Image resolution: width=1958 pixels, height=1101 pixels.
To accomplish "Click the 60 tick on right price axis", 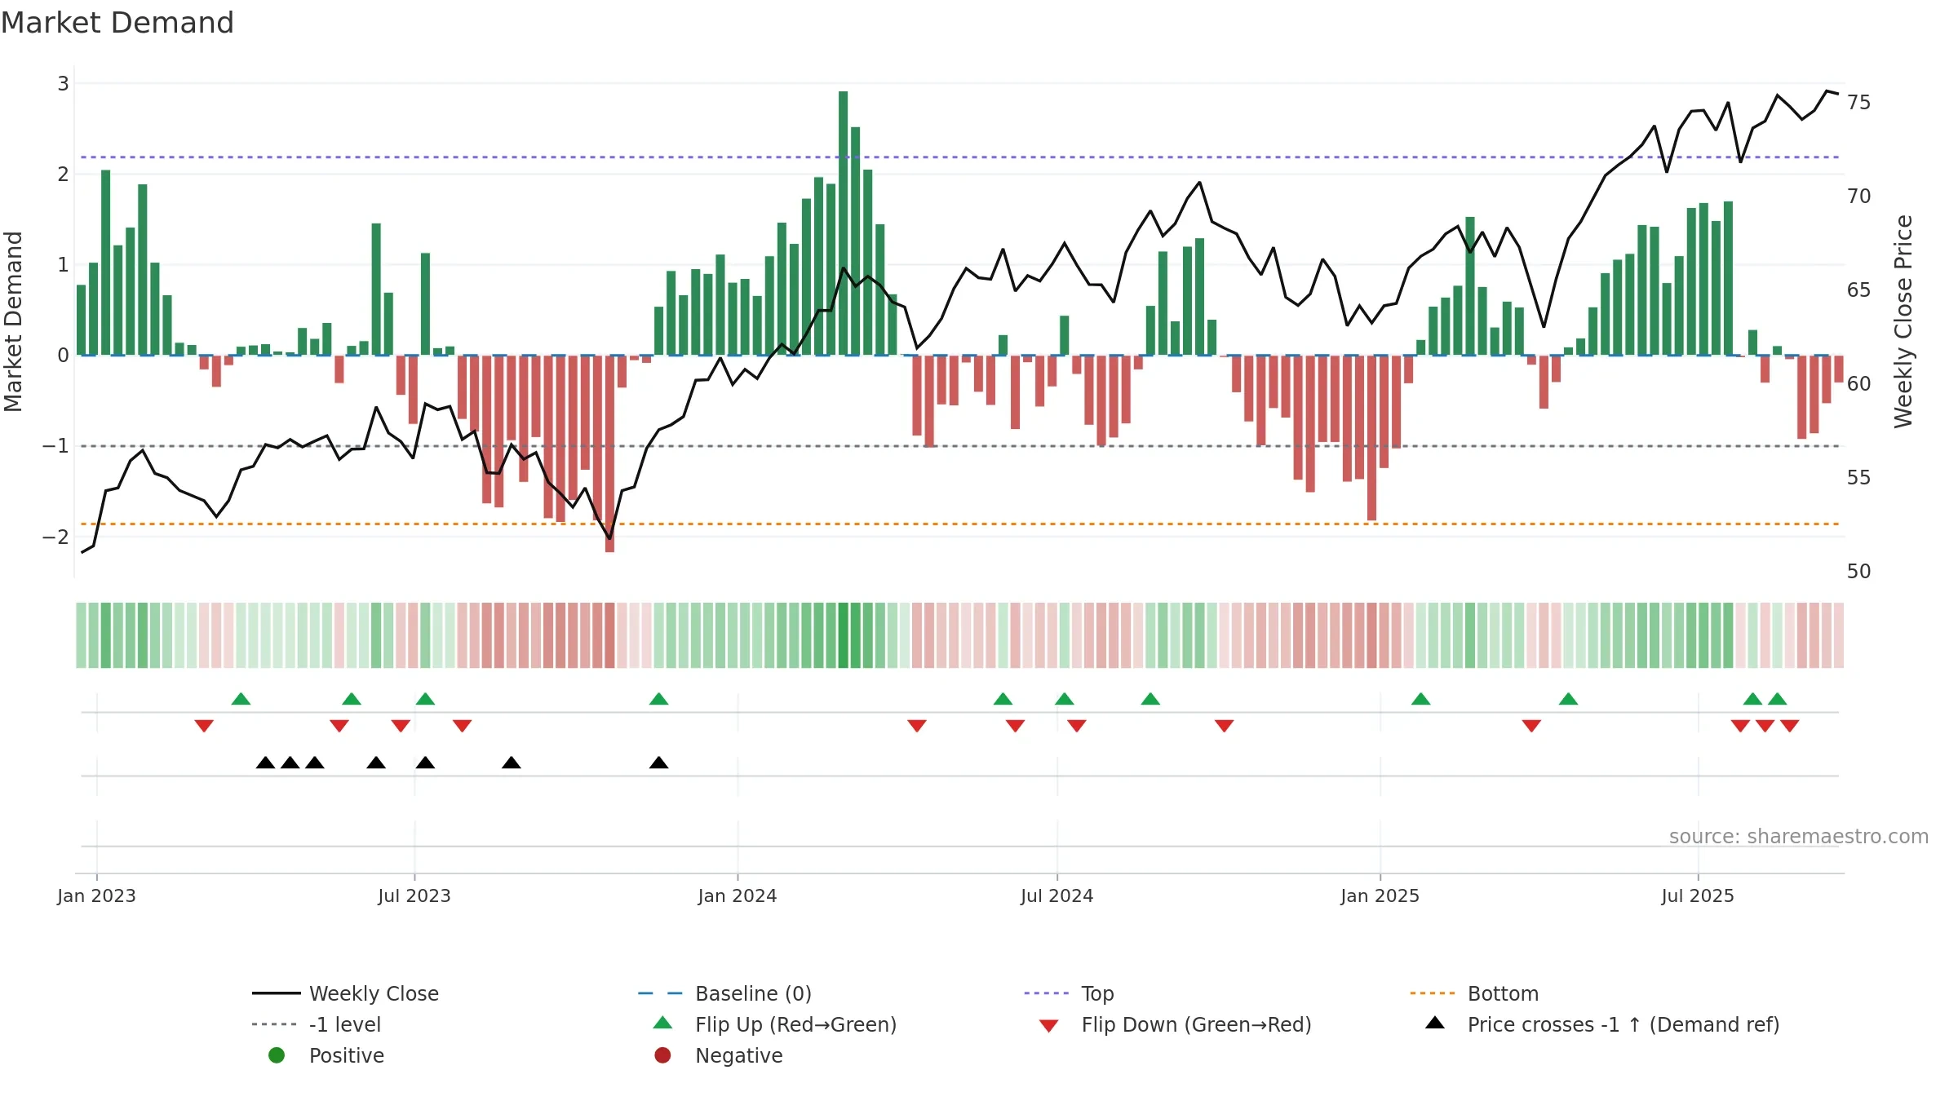I will click(1859, 384).
